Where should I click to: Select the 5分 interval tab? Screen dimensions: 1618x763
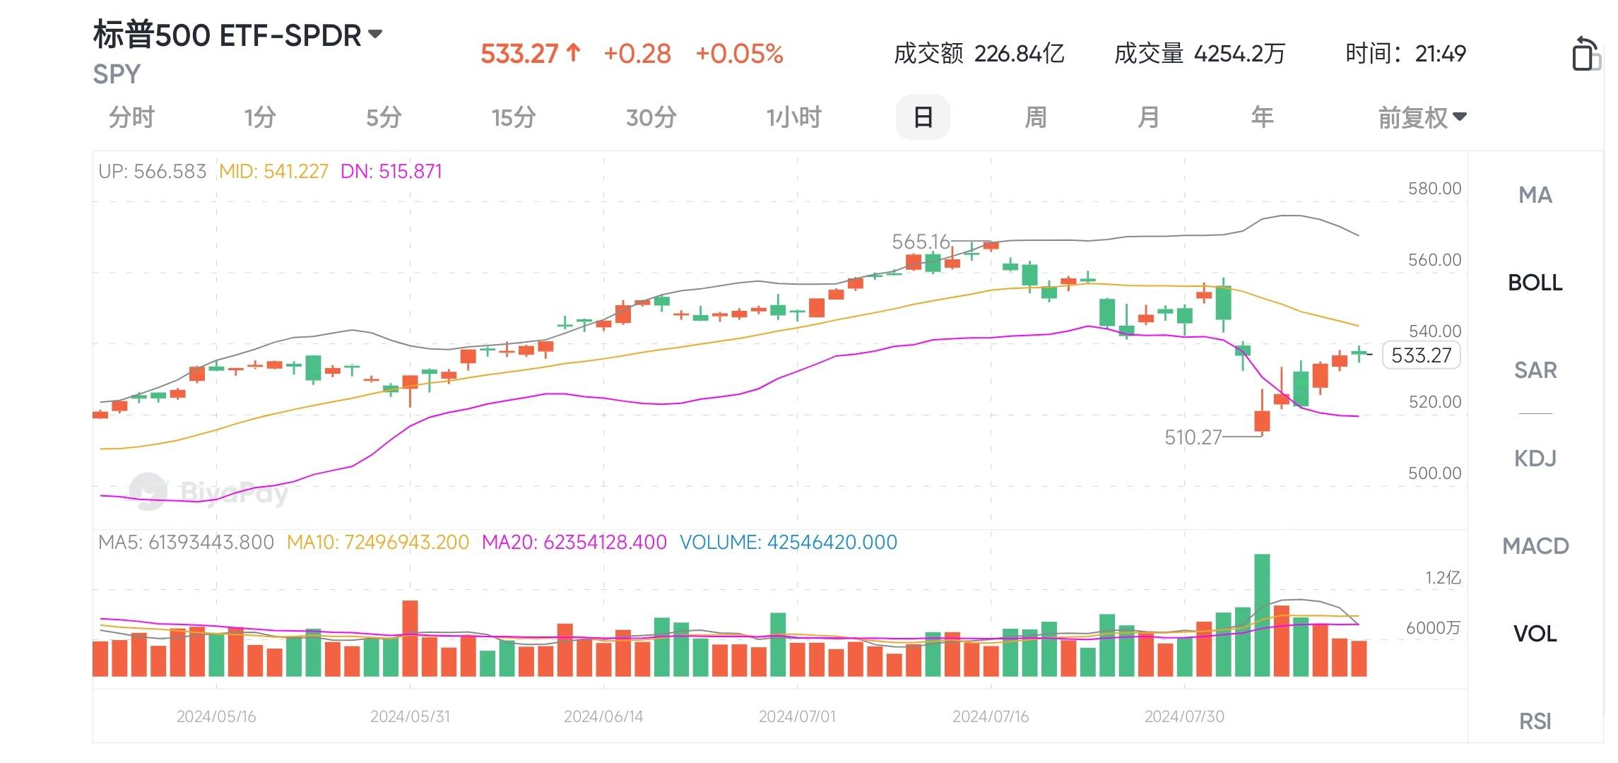[x=384, y=117]
